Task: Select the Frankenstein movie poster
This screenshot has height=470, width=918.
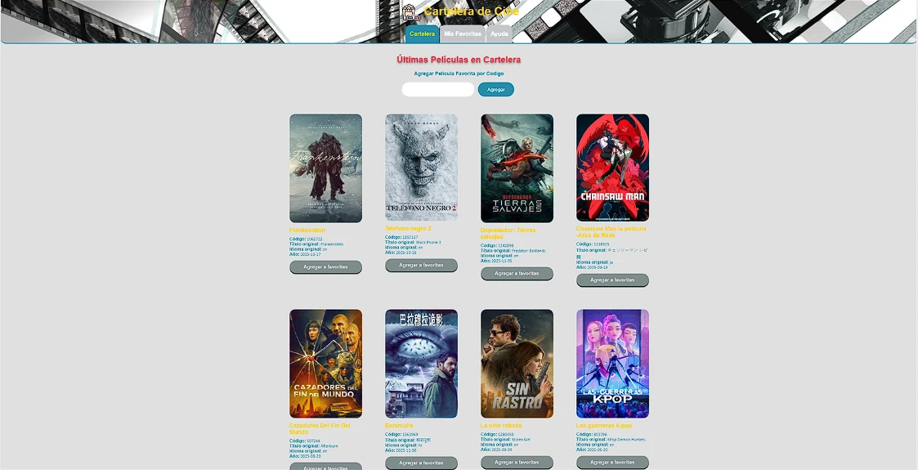Action: point(325,168)
